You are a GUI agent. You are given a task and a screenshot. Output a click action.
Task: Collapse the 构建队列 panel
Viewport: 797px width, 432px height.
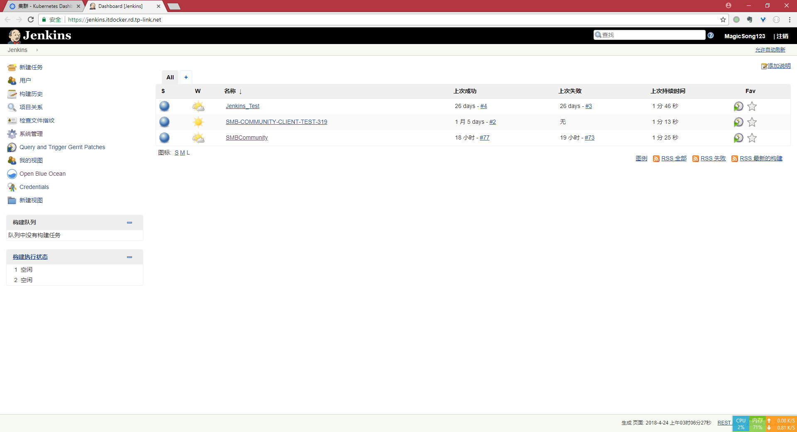coord(129,223)
